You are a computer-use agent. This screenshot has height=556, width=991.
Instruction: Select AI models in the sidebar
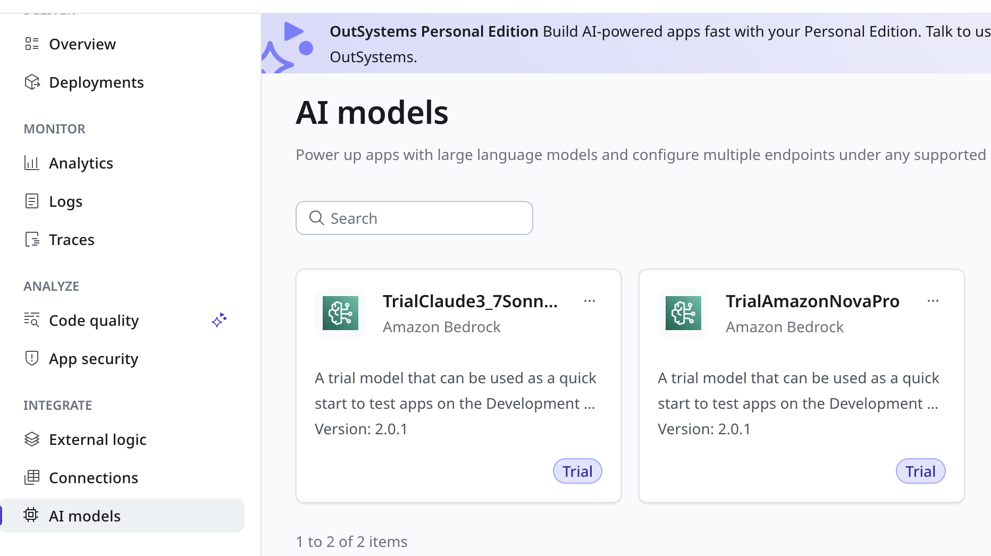pos(122,516)
